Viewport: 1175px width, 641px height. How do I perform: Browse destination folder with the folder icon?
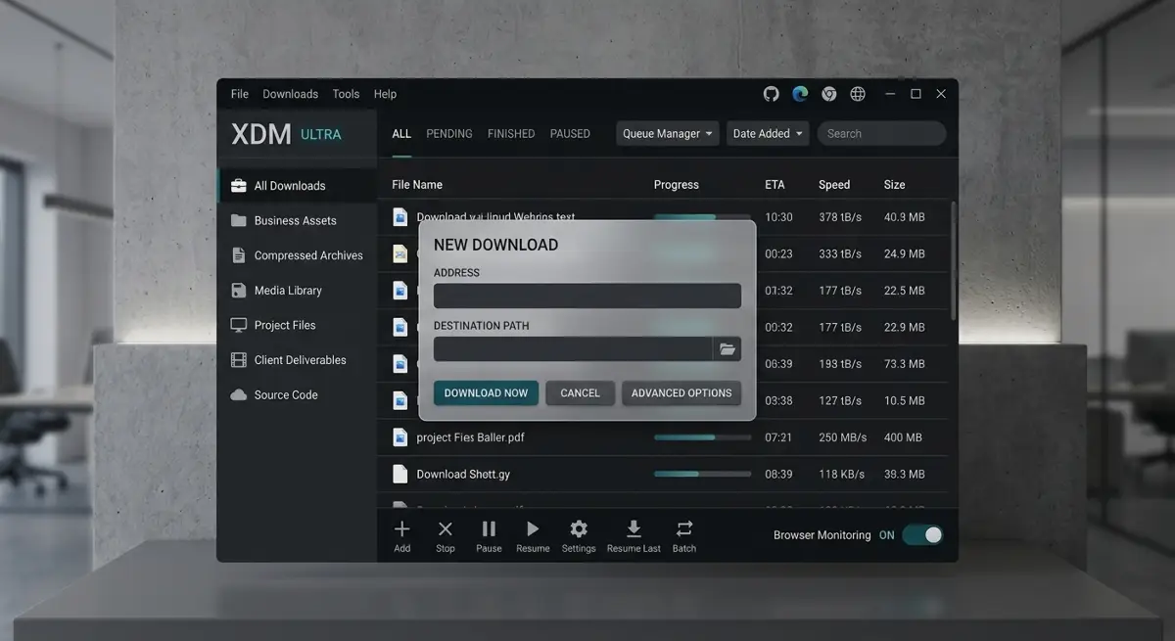click(x=728, y=348)
